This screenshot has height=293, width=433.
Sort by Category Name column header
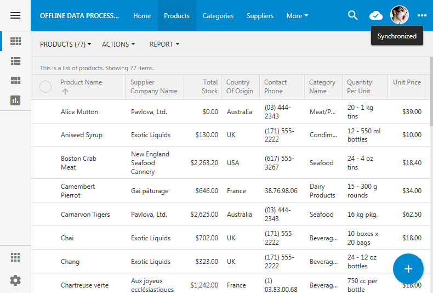point(322,87)
